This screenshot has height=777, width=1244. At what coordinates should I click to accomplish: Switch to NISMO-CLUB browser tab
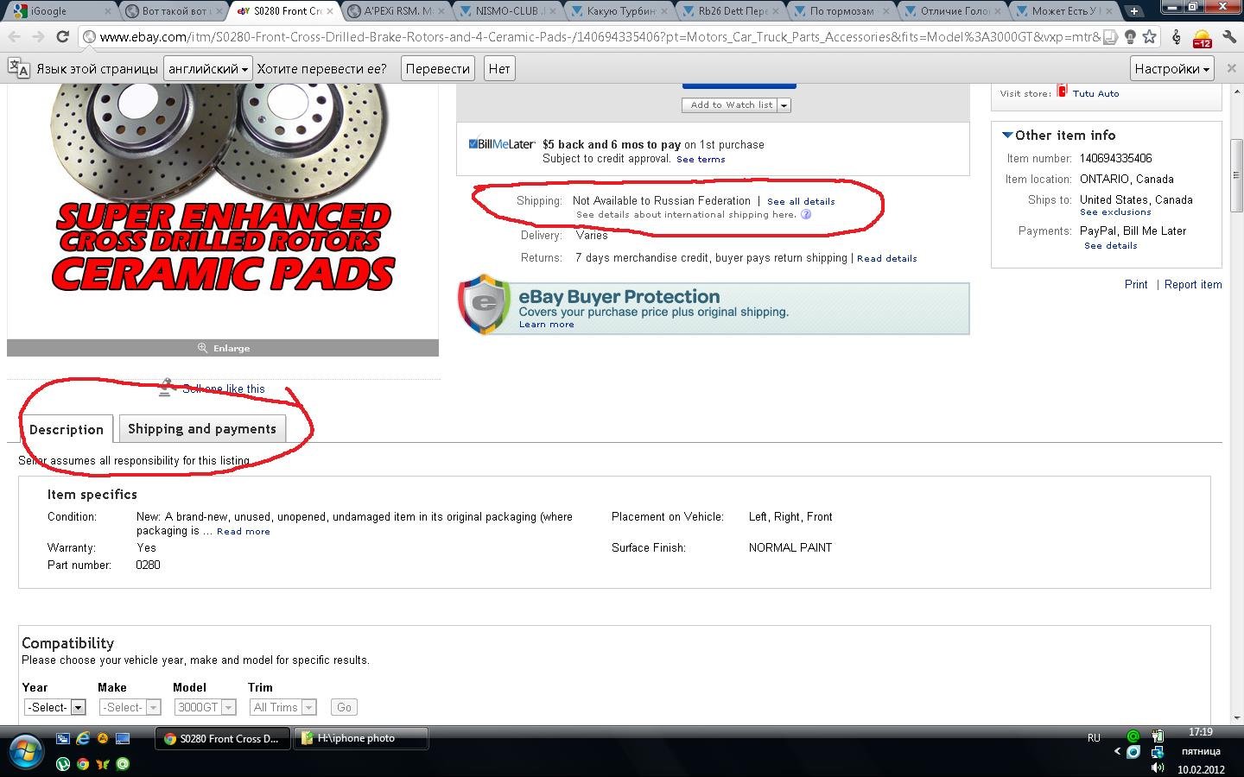(x=510, y=11)
